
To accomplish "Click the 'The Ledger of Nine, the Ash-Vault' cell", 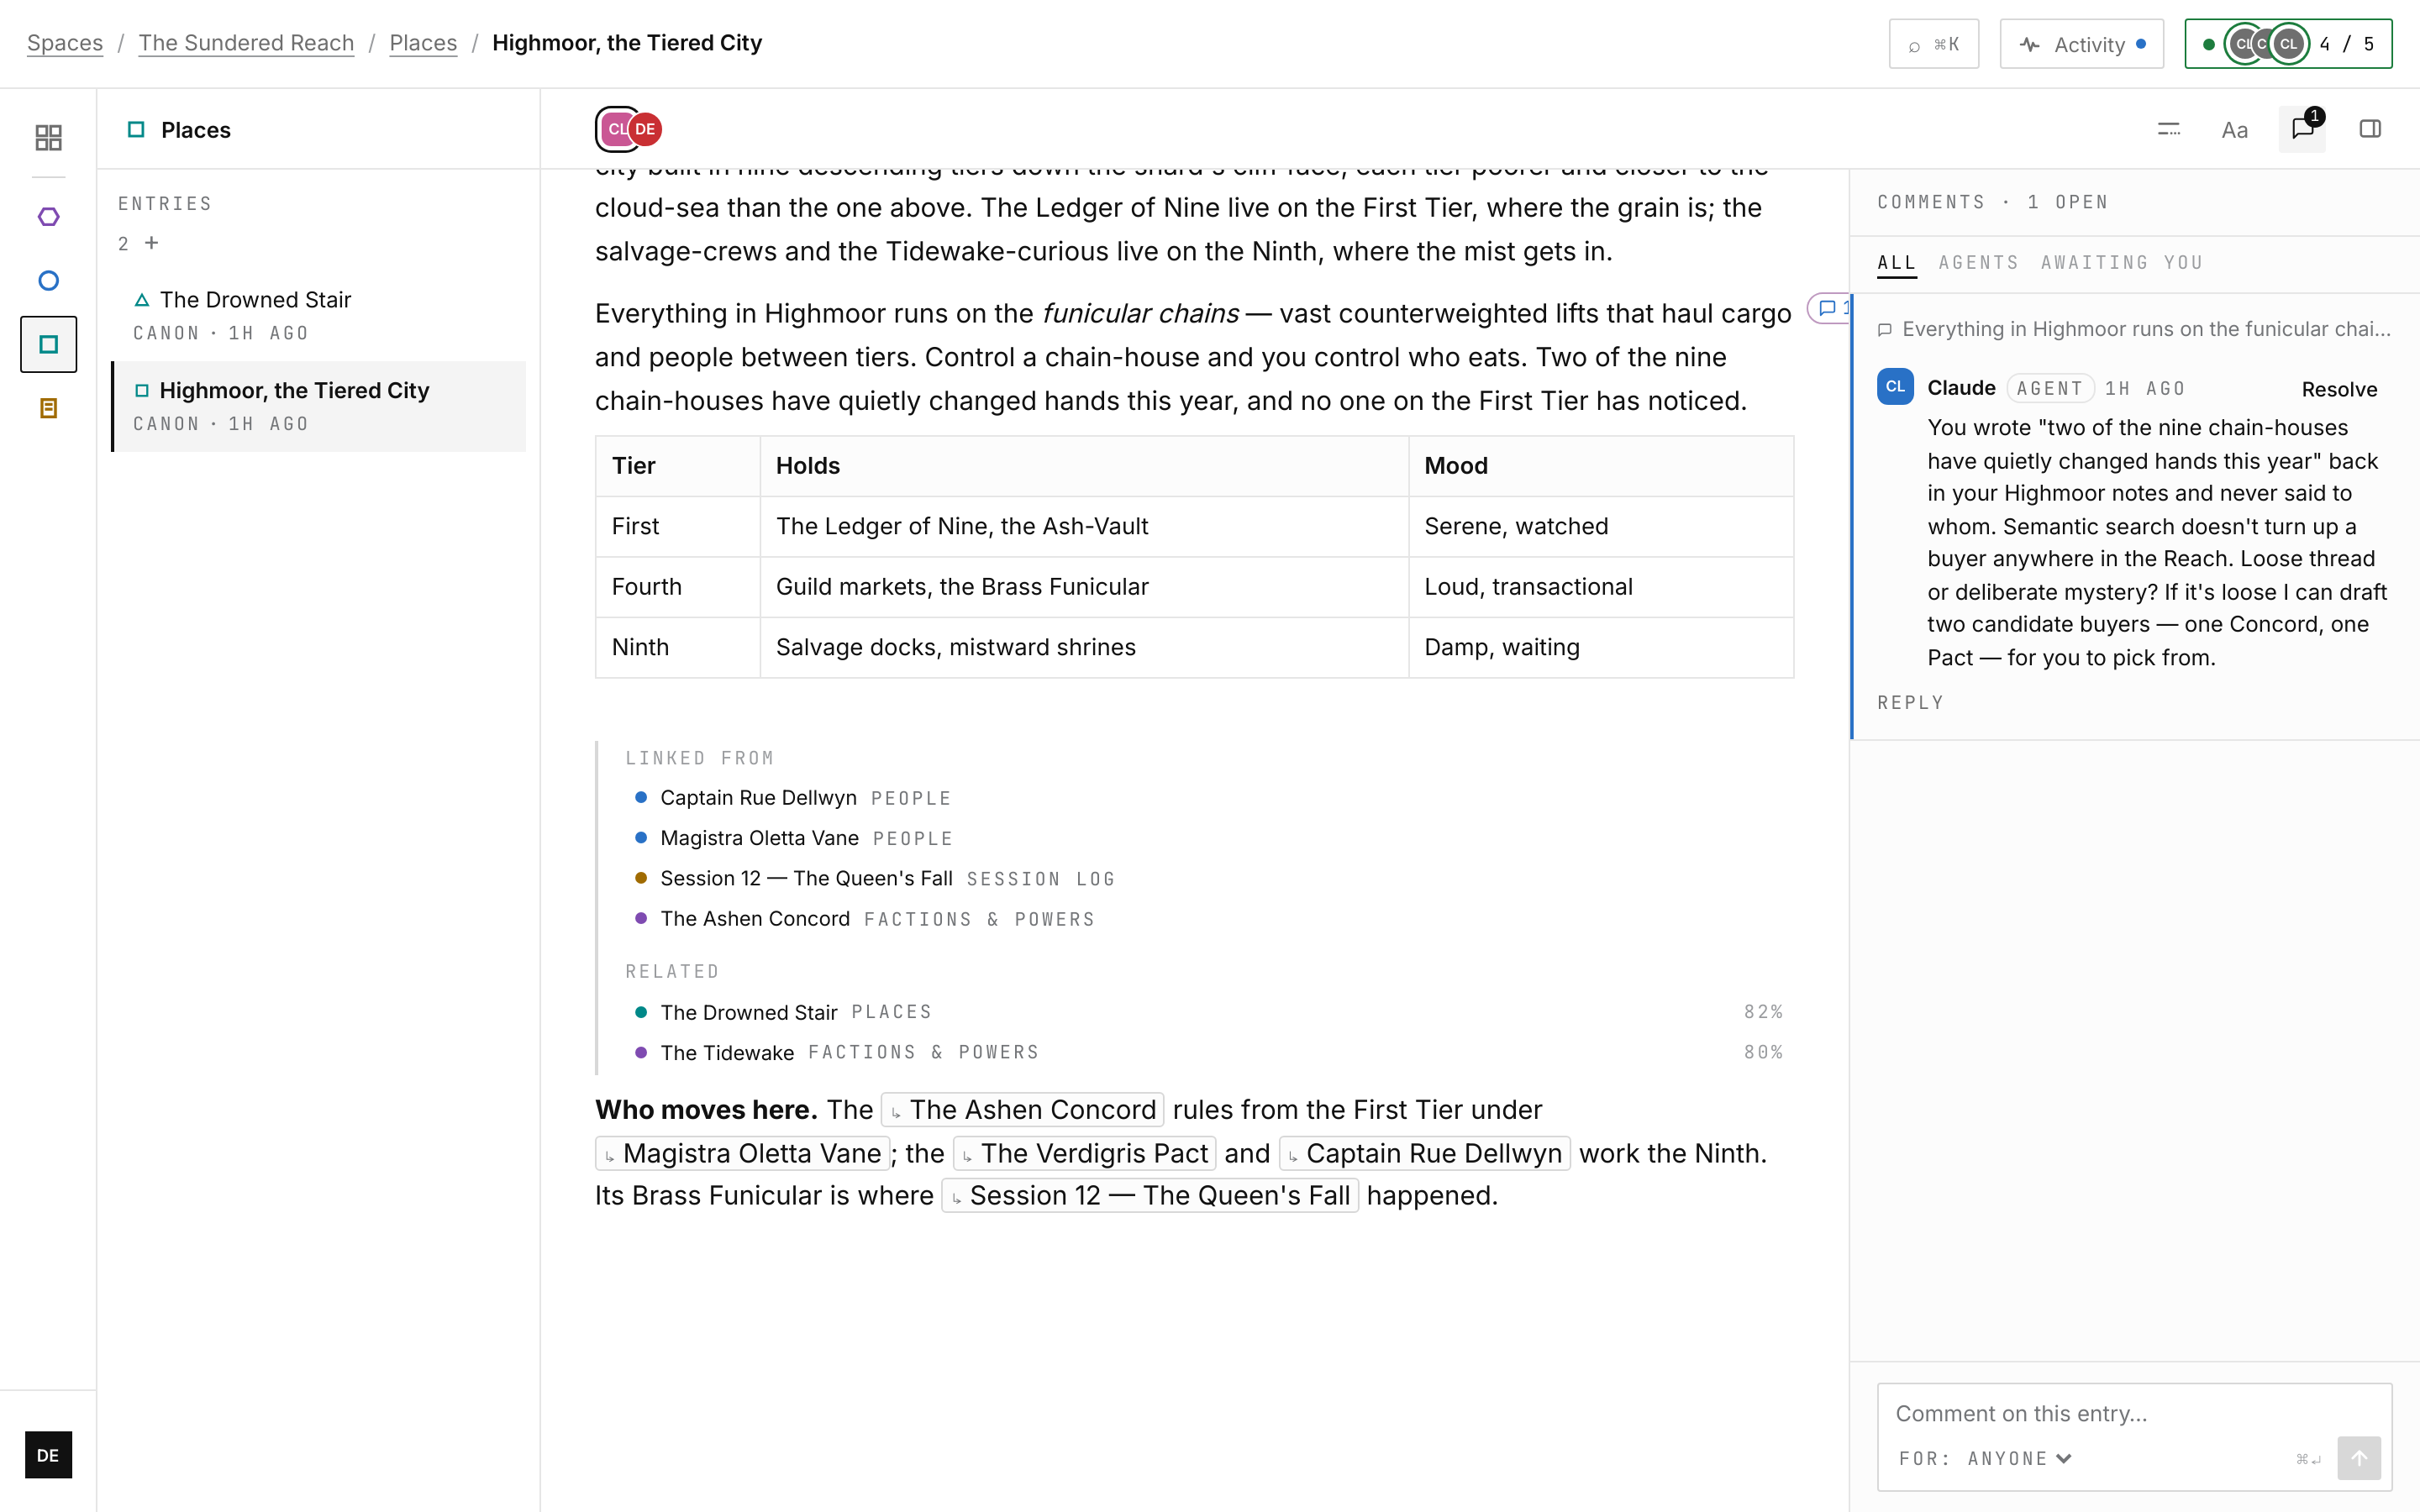I will tap(1084, 526).
